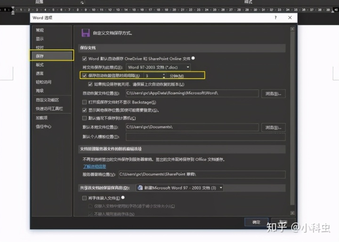
Task: Enable 将字体嵌入文件 checkbox
Action: 84,198
